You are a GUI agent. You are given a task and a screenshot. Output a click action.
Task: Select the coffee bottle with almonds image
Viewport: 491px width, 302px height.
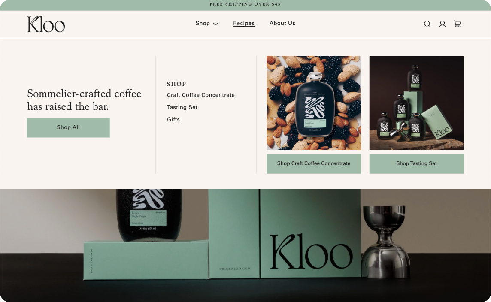(313, 103)
